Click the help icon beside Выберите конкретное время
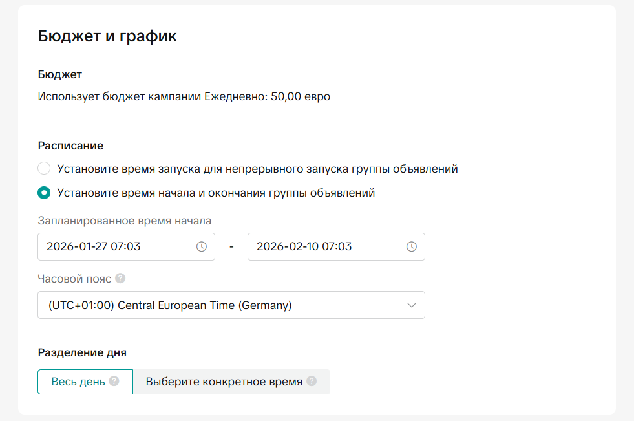 [x=312, y=382]
